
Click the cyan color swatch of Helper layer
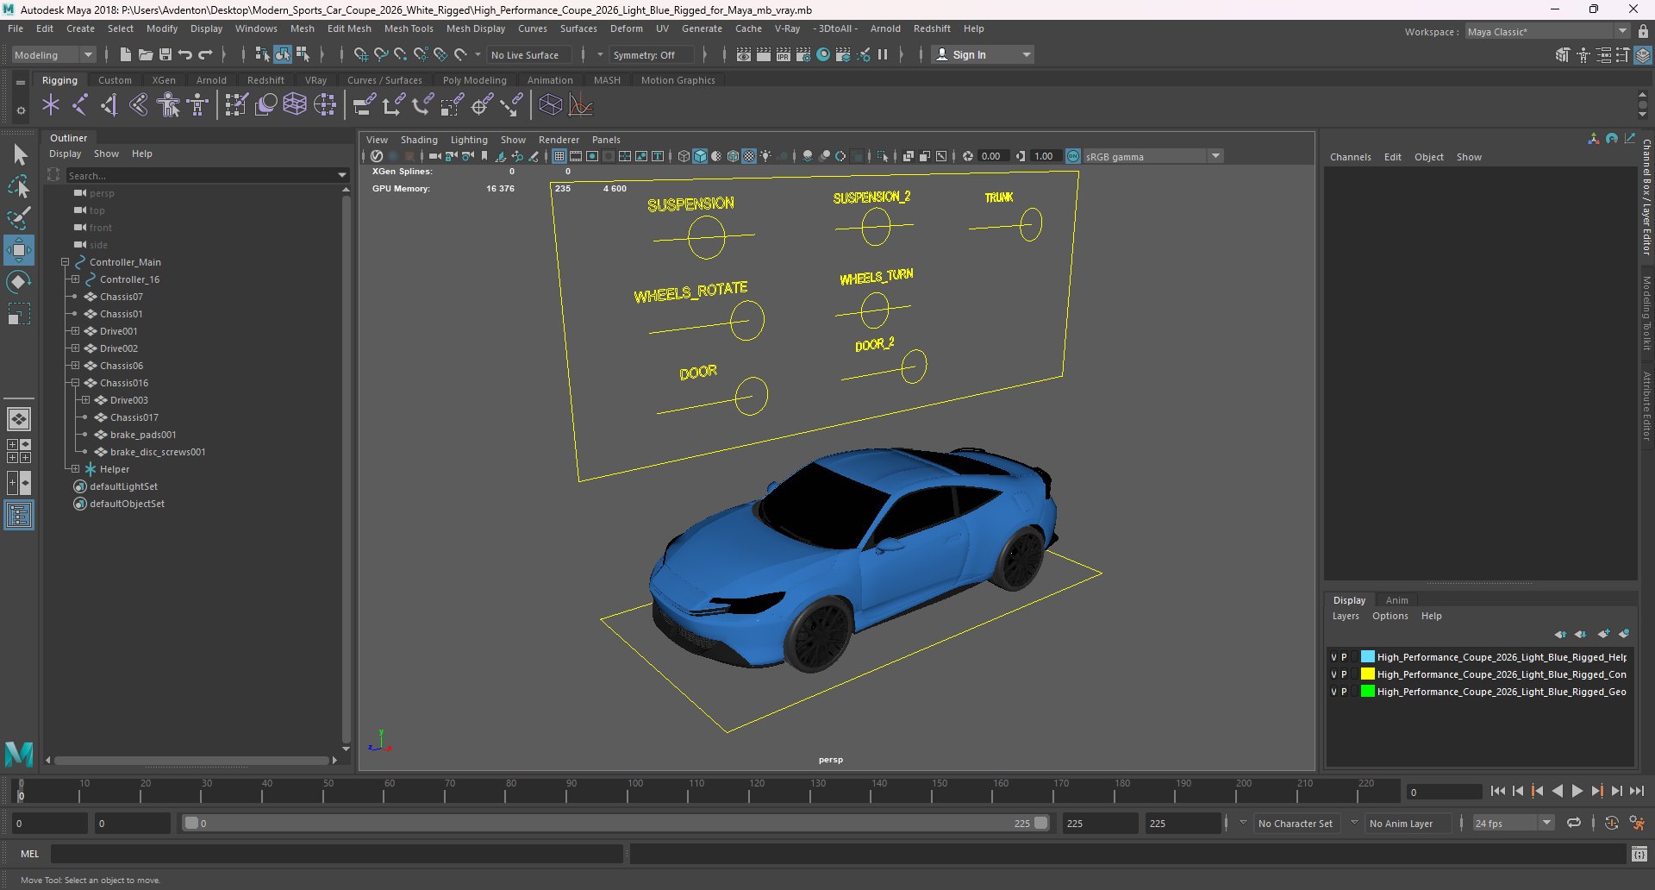click(x=1367, y=657)
